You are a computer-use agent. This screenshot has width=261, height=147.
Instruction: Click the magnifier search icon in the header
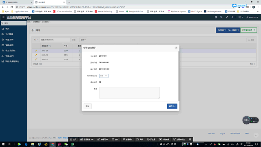tap(221, 17)
